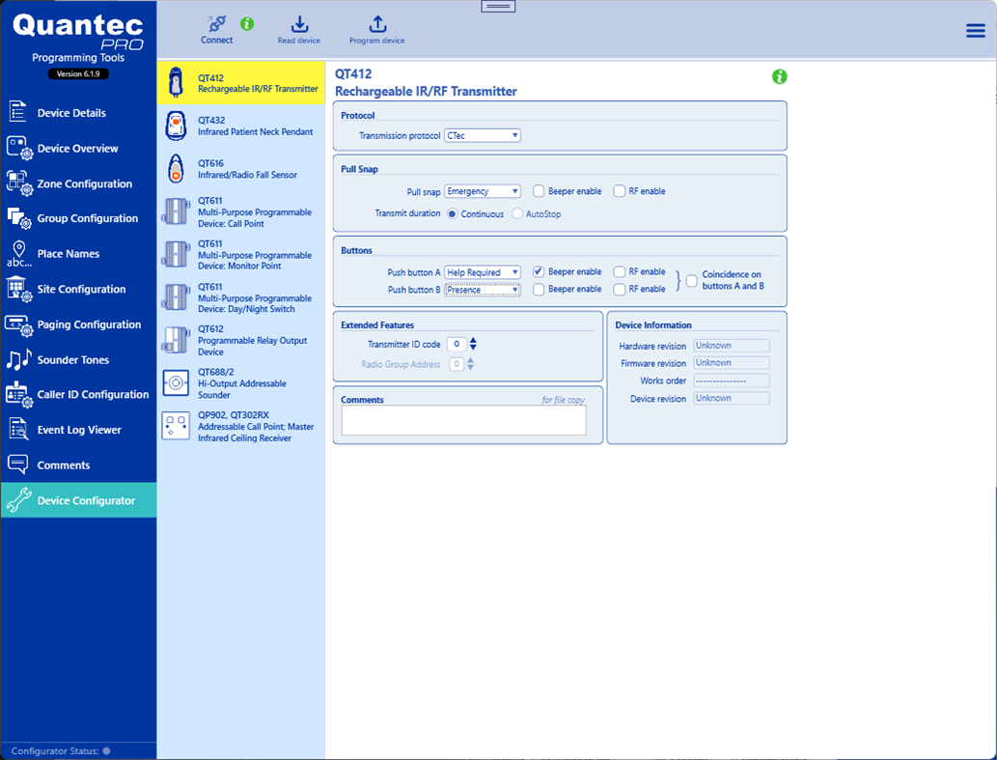Viewport: 997px width, 760px height.
Task: Click in the Comments text box
Action: click(463, 420)
